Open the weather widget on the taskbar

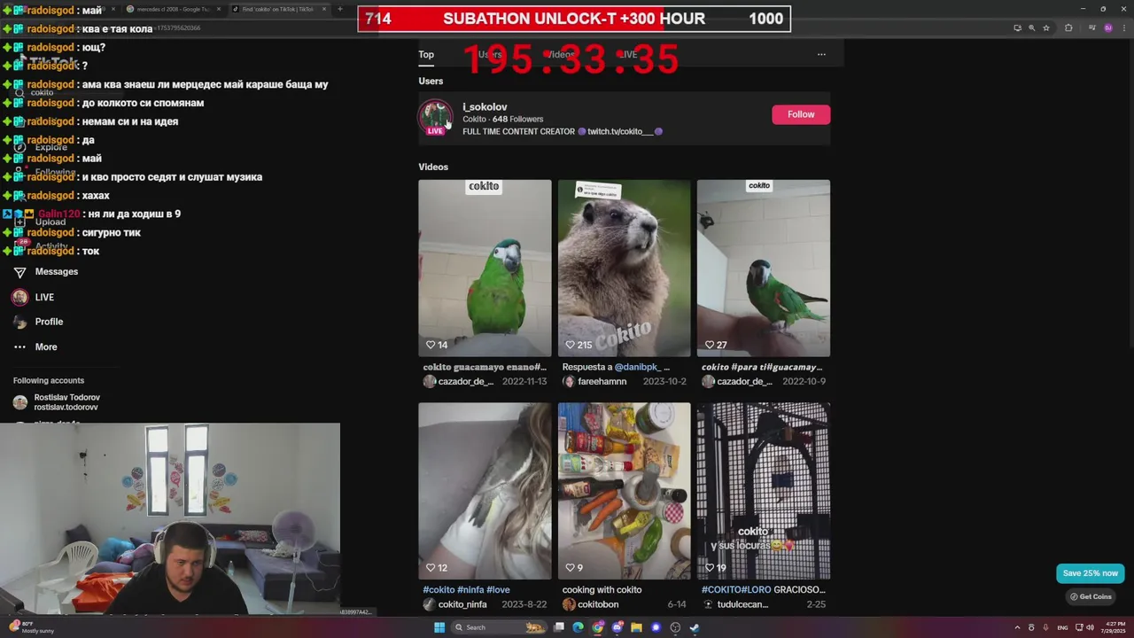(31, 627)
